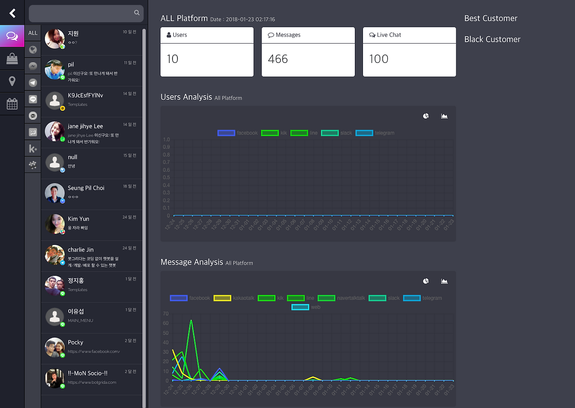Click the back arrow at top-left

click(x=12, y=13)
